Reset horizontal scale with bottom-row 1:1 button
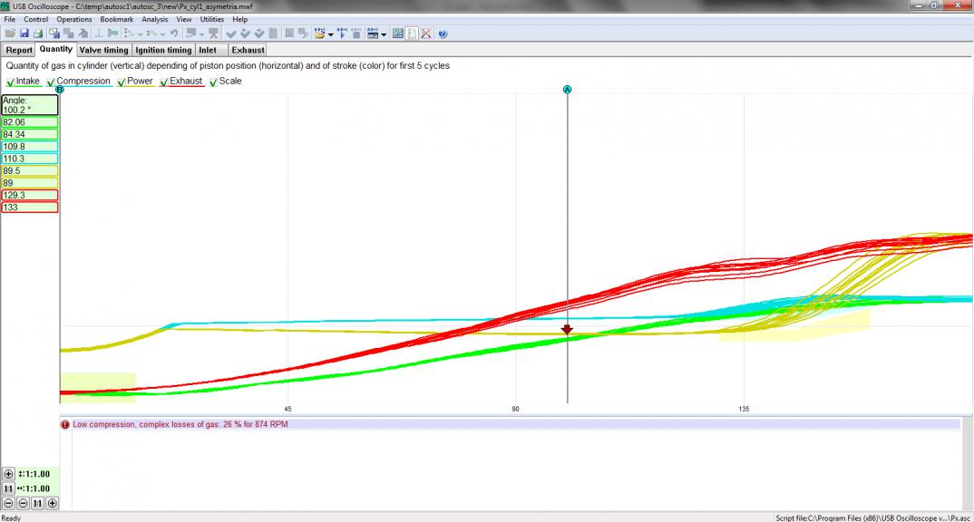 tap(37, 503)
